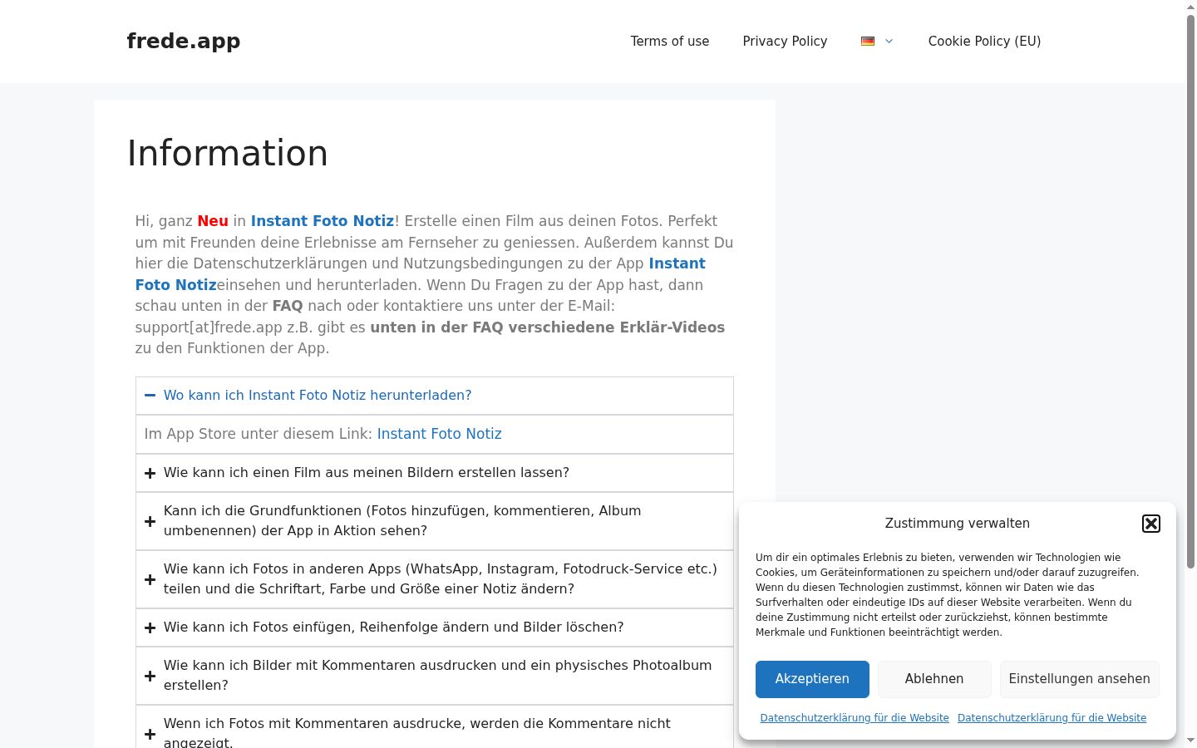Open the Terms of use menu item
This screenshot has width=1197, height=748.
coord(670,42)
